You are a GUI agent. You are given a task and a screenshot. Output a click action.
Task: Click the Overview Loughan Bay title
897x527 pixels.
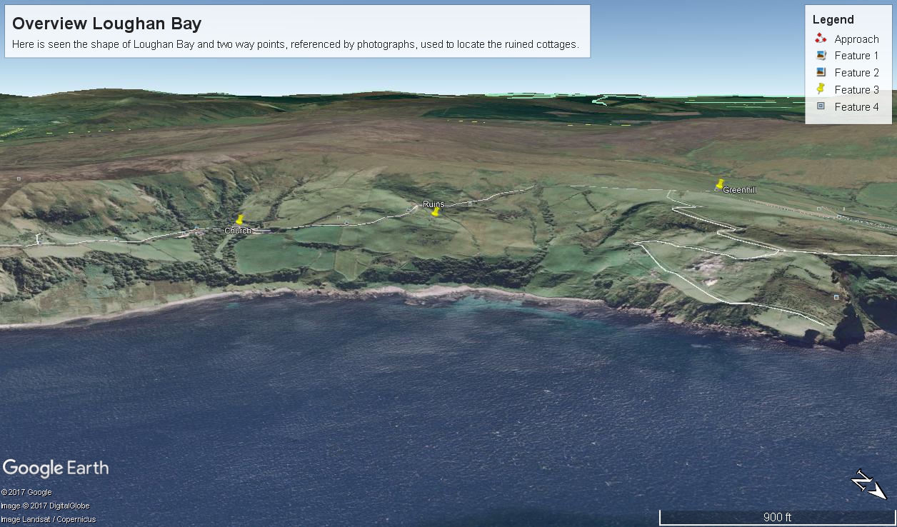coord(106,24)
